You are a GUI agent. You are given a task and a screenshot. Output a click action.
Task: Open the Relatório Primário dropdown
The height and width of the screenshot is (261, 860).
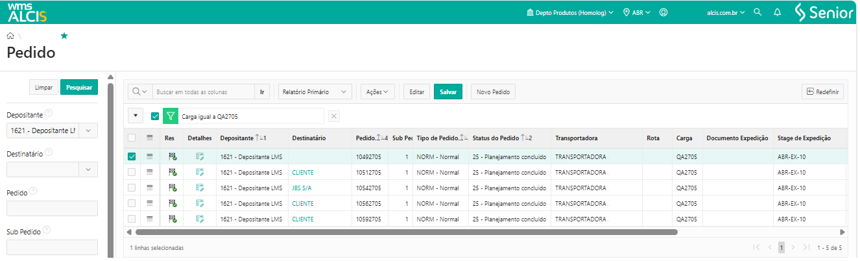pyautogui.click(x=315, y=92)
